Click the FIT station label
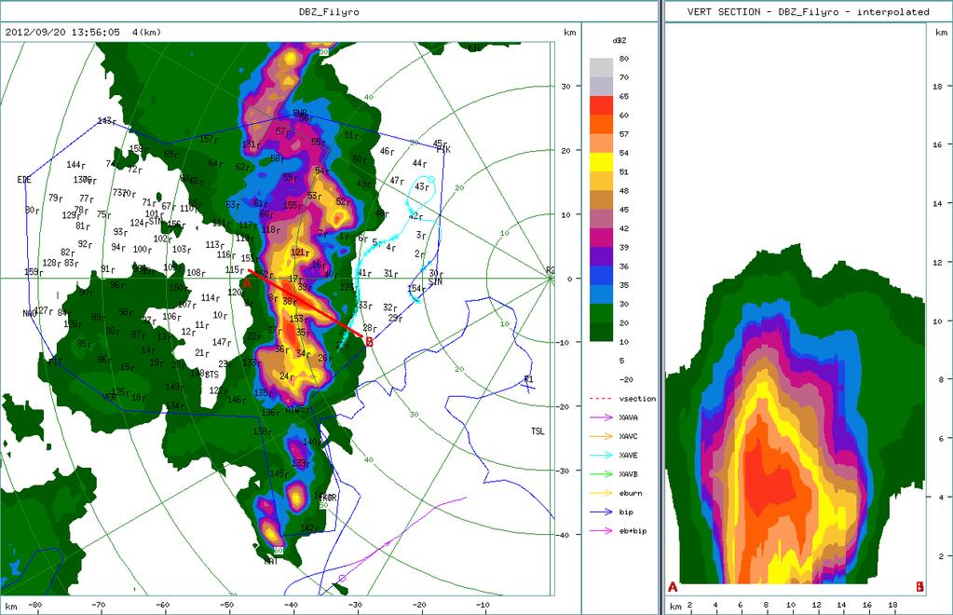The width and height of the screenshot is (953, 615). (x=55, y=362)
